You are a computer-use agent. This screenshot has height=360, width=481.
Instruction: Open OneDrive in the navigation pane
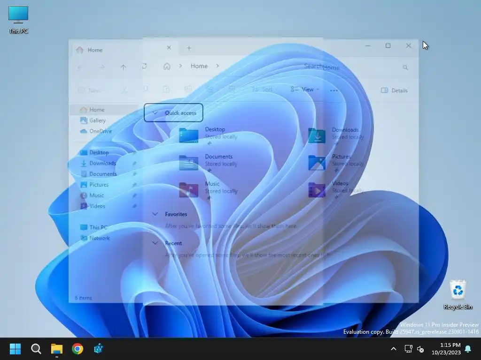point(96,131)
